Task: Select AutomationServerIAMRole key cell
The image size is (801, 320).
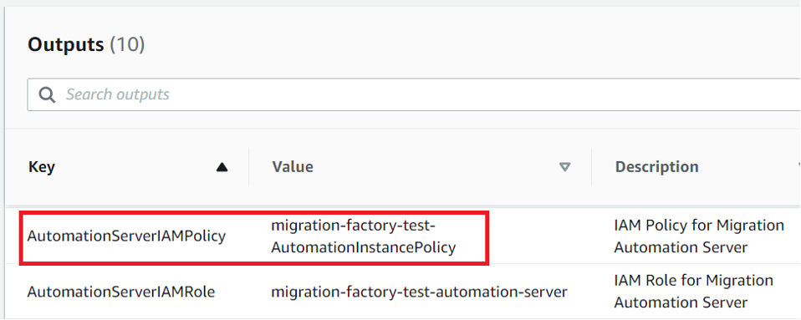Action: 121,292
